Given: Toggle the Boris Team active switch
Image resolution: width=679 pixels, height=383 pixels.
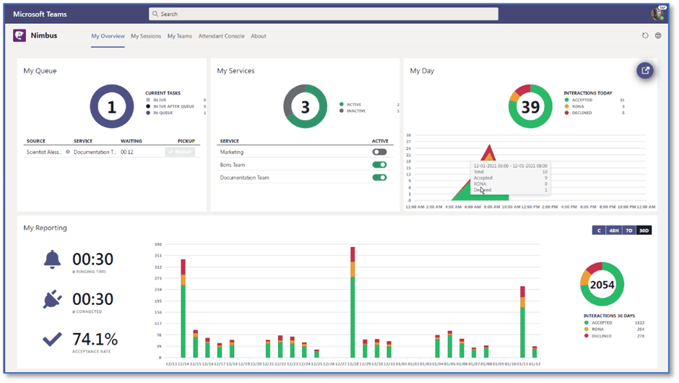Looking at the screenshot, I should click(x=379, y=165).
